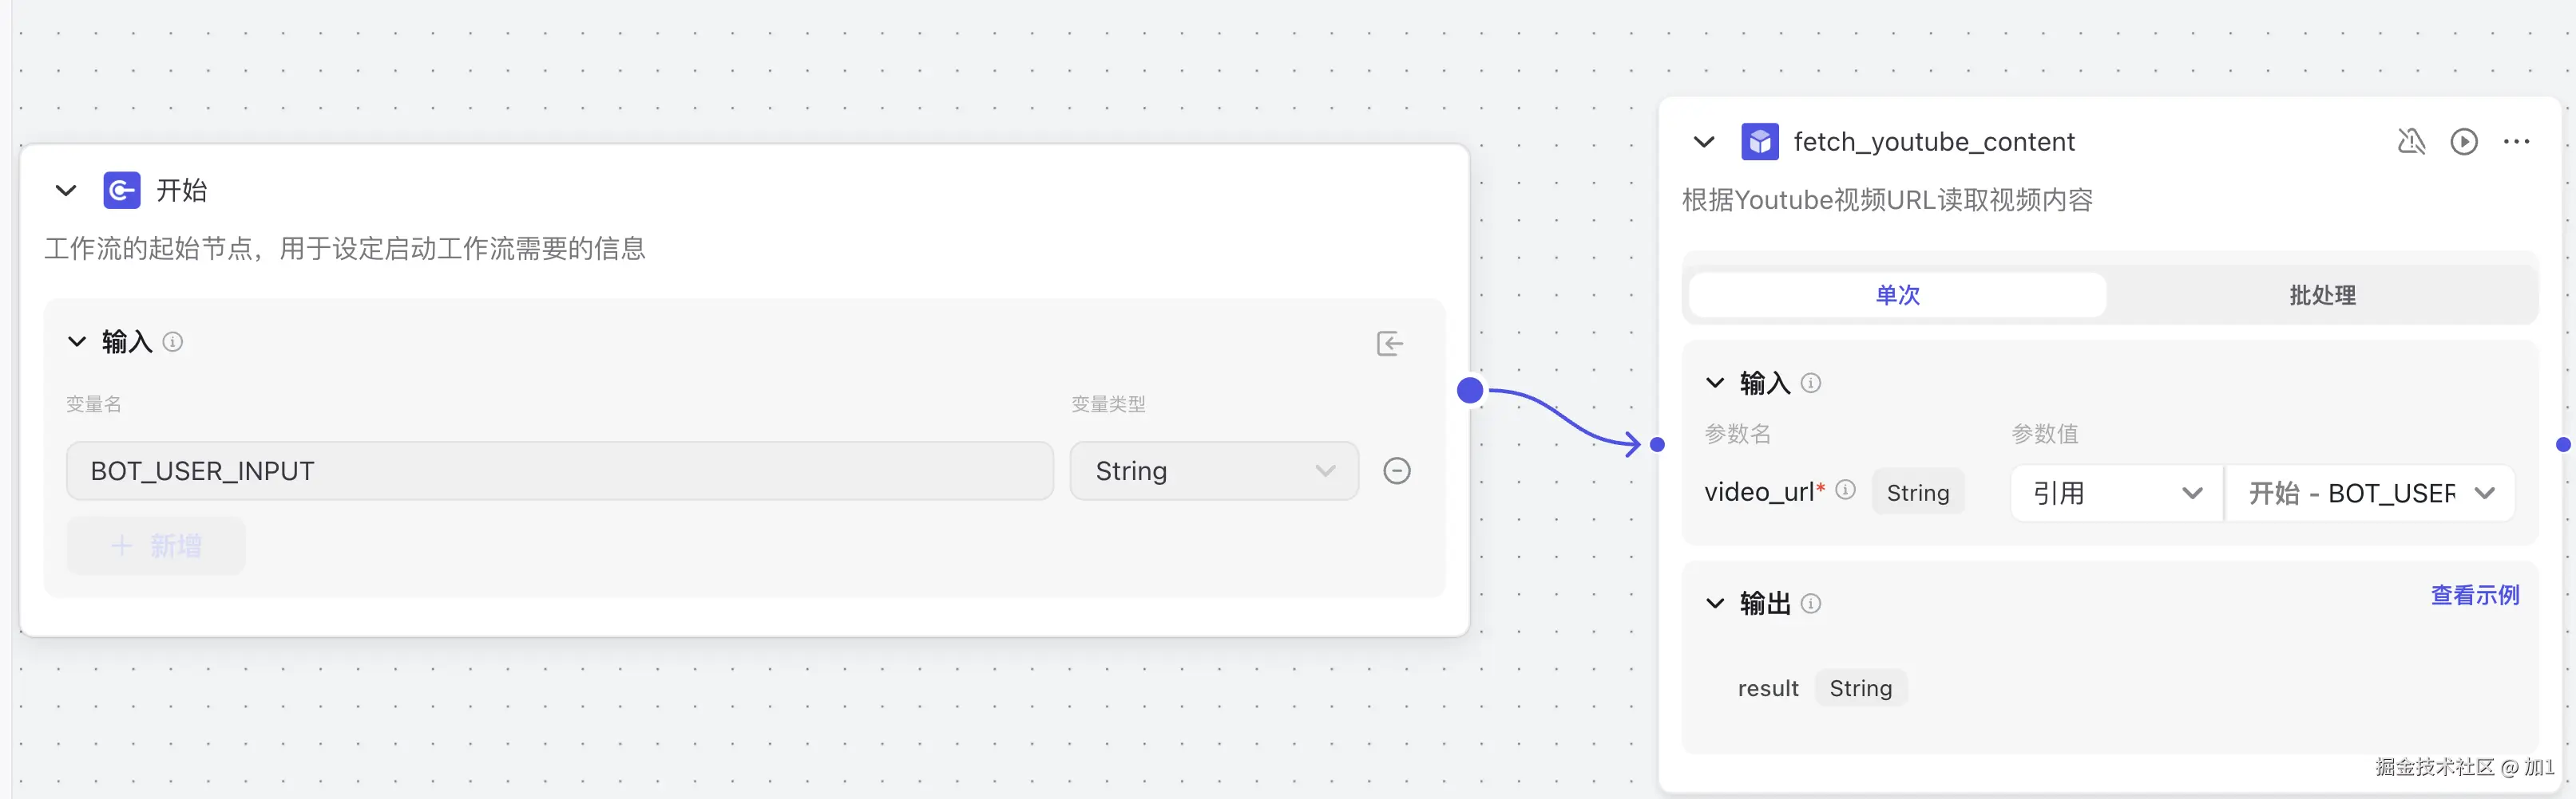Click info icon next to 输出

(x=1811, y=604)
